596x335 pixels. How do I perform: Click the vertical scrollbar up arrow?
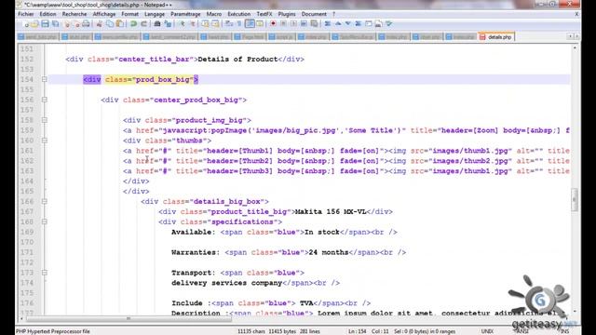(575, 47)
